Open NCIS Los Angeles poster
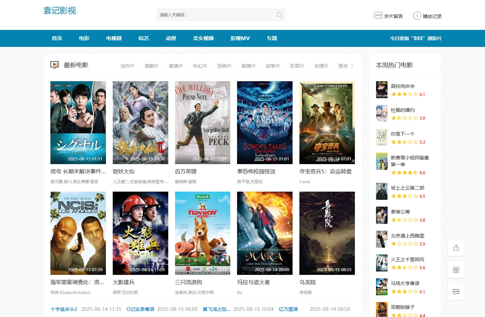 tap(78, 233)
